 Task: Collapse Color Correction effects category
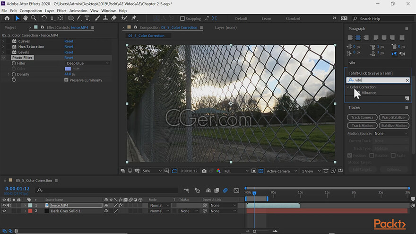pyautogui.click(x=348, y=87)
